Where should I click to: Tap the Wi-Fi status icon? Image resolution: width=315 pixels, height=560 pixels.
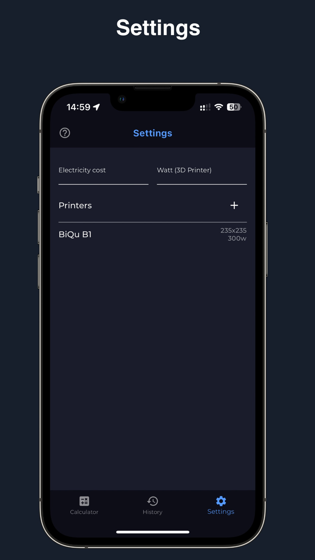(219, 107)
